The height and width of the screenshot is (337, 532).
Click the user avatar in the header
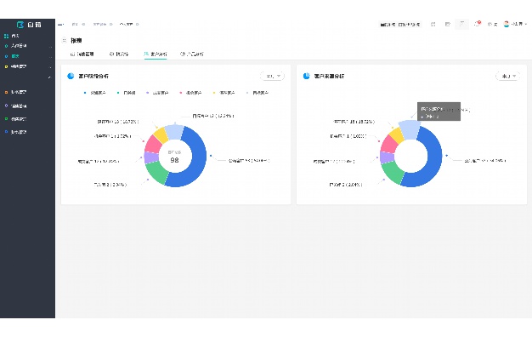click(507, 24)
